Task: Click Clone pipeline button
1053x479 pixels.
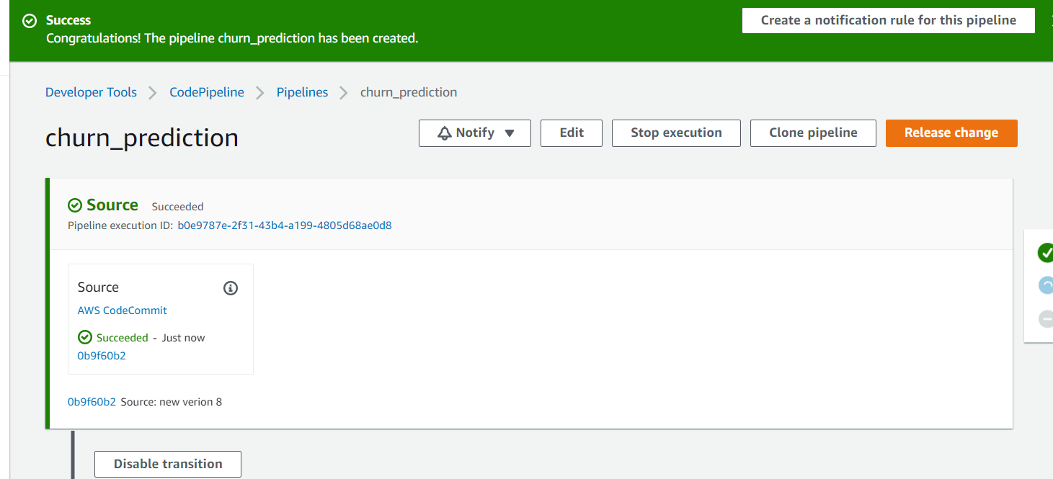Action: (x=813, y=133)
